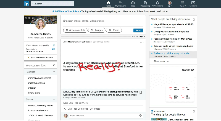Open post options three-dot menu
This screenshot has height=121, width=221.
142,42
